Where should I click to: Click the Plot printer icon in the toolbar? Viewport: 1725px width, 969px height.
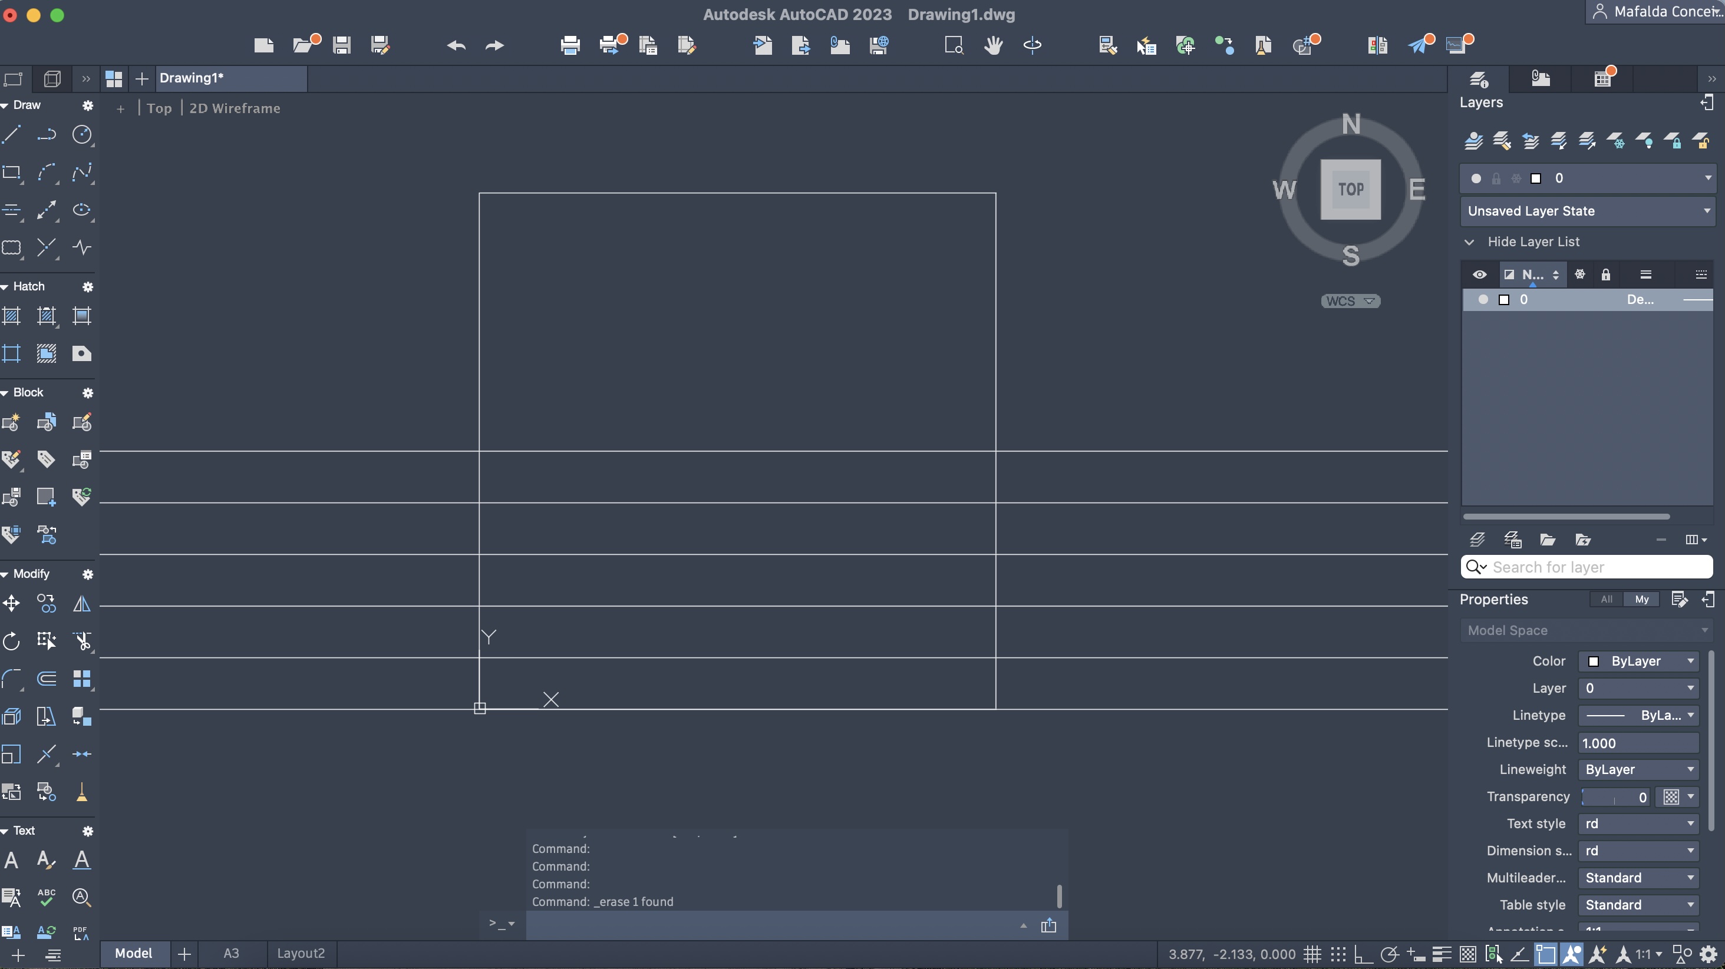click(x=570, y=45)
